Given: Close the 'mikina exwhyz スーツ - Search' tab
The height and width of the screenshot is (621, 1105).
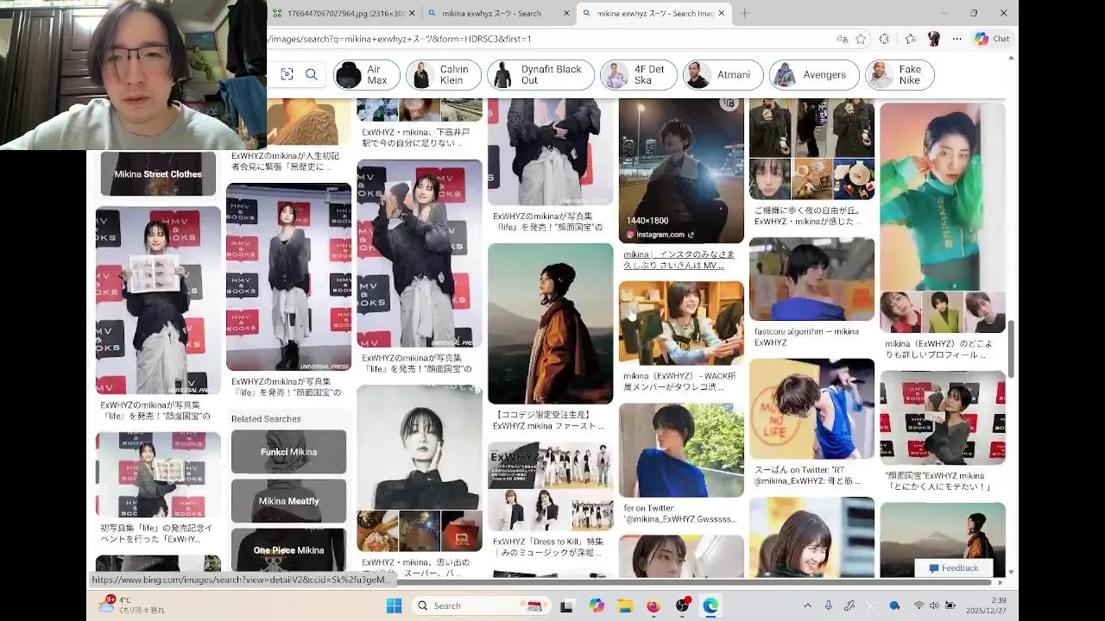Looking at the screenshot, I should coord(567,13).
